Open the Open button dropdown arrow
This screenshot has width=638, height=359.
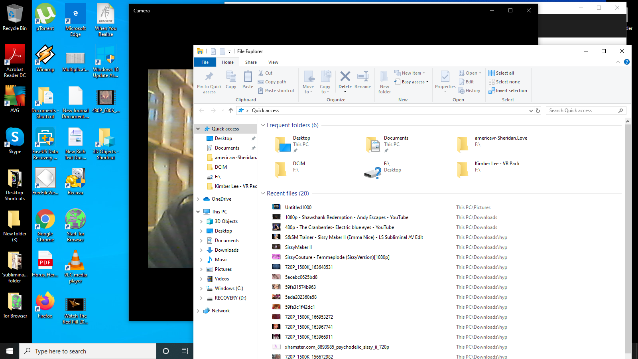pyautogui.click(x=480, y=73)
